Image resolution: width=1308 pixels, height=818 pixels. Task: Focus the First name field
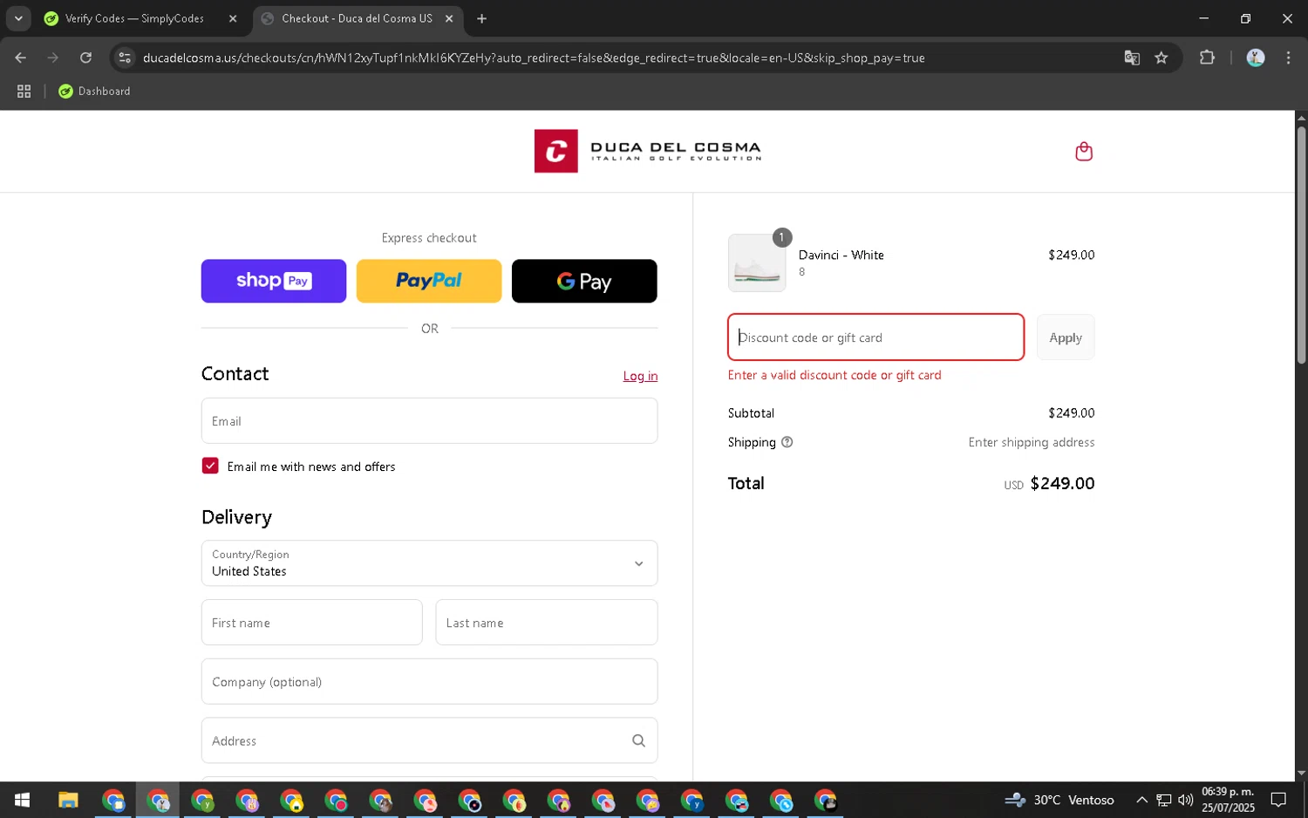(x=311, y=623)
